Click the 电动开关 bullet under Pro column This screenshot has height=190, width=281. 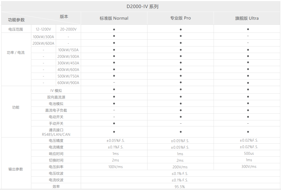tap(181, 117)
